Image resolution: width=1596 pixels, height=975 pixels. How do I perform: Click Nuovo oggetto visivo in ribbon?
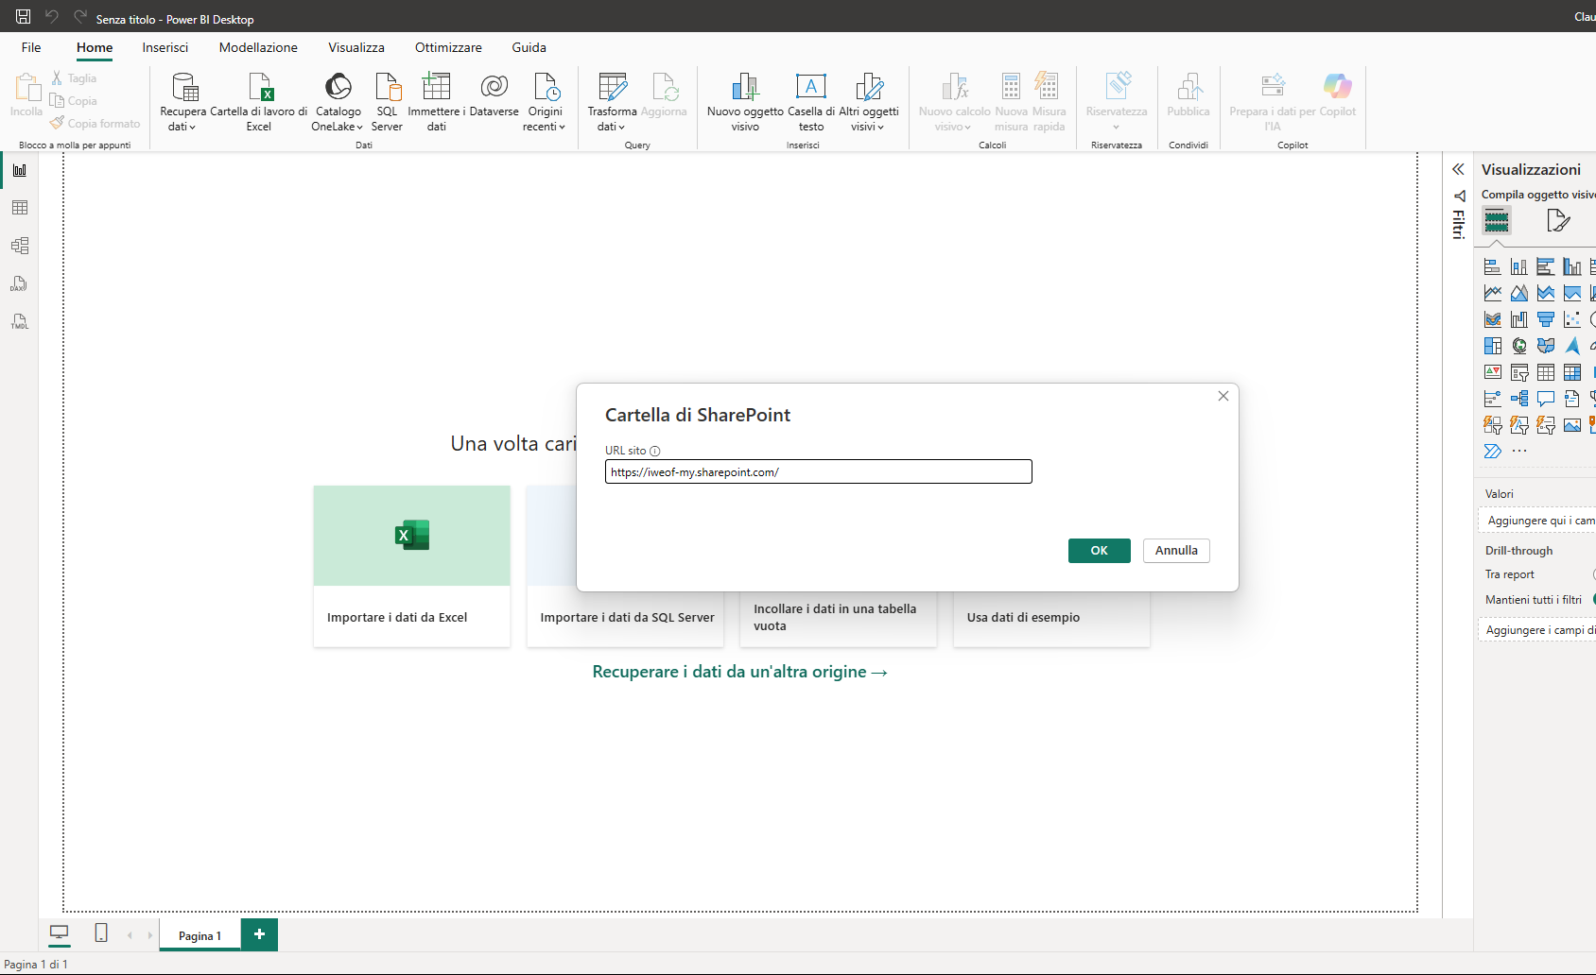click(745, 102)
